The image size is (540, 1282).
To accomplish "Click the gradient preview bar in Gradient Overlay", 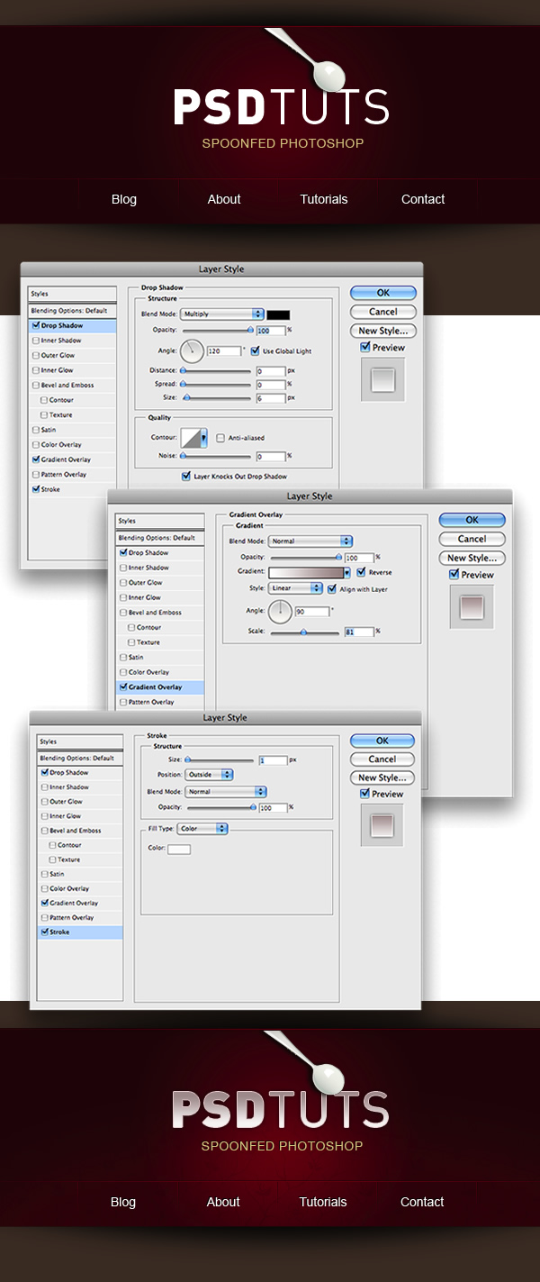I will 306,572.
